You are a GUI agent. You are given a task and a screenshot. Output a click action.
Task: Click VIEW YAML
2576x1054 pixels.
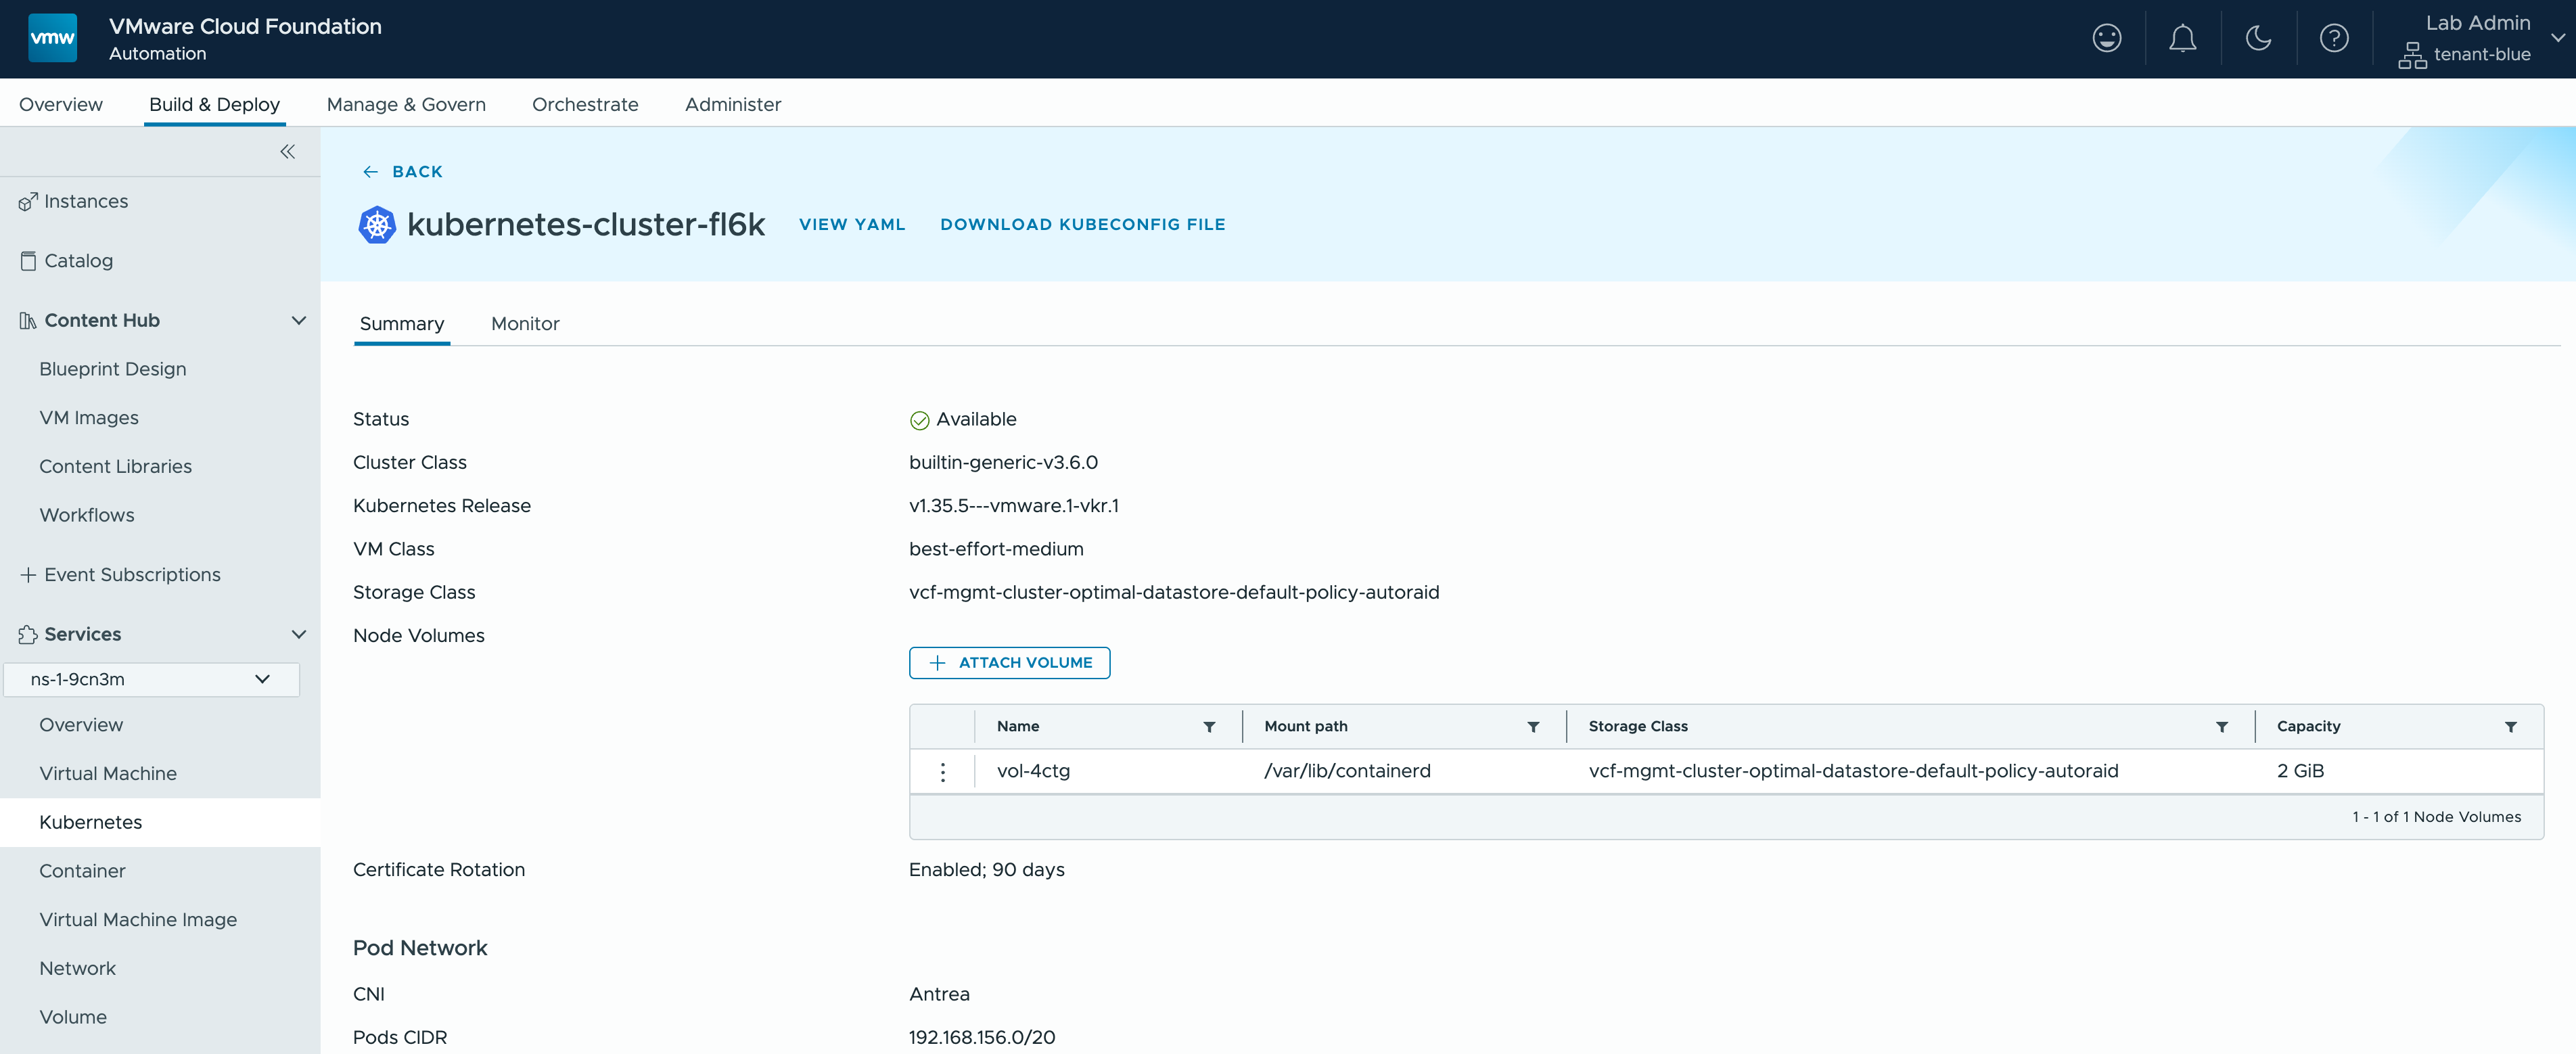(x=852, y=224)
